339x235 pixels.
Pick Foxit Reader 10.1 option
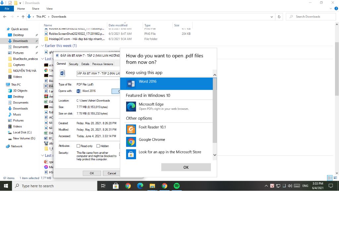click(x=169, y=129)
